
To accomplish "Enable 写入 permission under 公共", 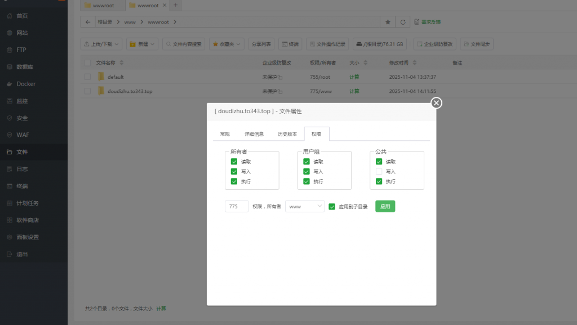I will (379, 171).
